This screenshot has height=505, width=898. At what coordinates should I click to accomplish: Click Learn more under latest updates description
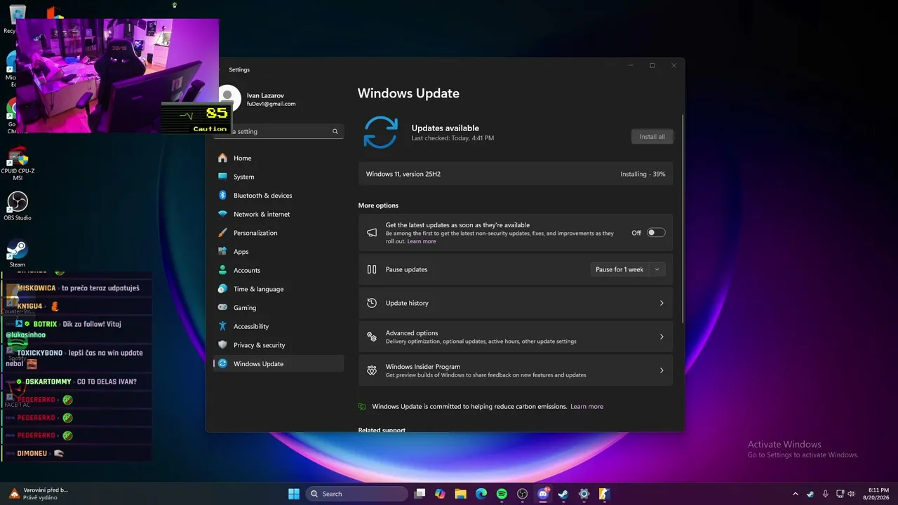coord(422,241)
